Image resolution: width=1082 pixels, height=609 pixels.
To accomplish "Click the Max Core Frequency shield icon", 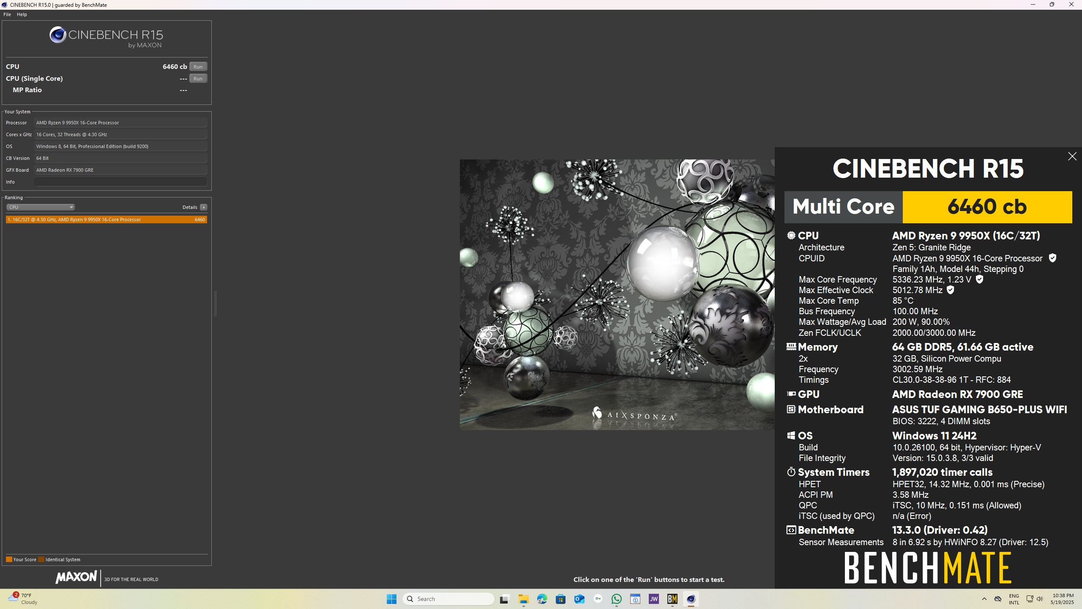I will (x=980, y=279).
